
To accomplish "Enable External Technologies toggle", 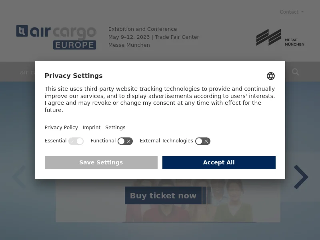I will 203,141.
